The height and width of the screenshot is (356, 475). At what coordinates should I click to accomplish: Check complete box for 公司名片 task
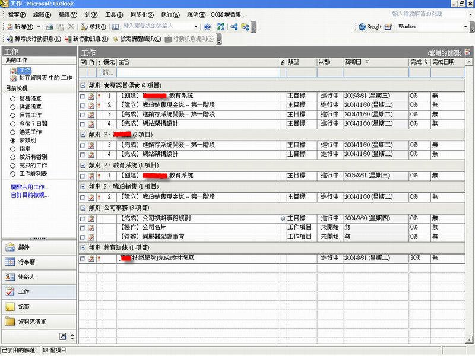pos(83,228)
